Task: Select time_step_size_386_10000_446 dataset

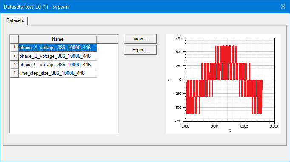Action: point(58,73)
